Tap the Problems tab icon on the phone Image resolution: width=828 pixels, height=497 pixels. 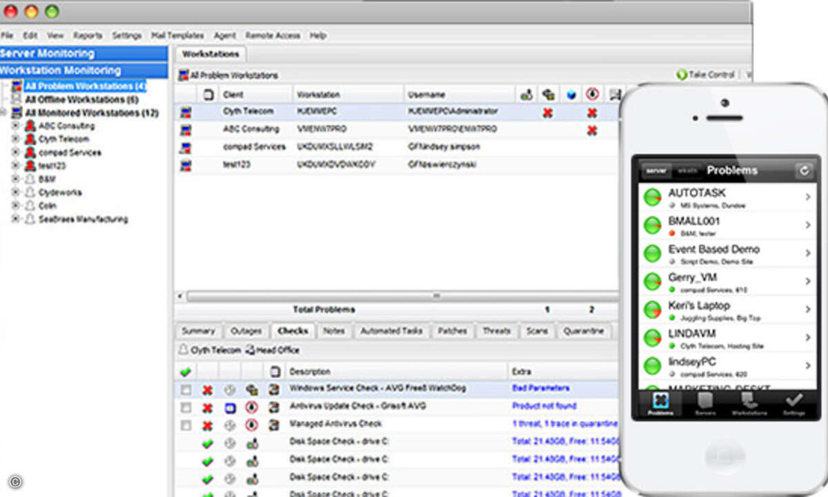[661, 401]
